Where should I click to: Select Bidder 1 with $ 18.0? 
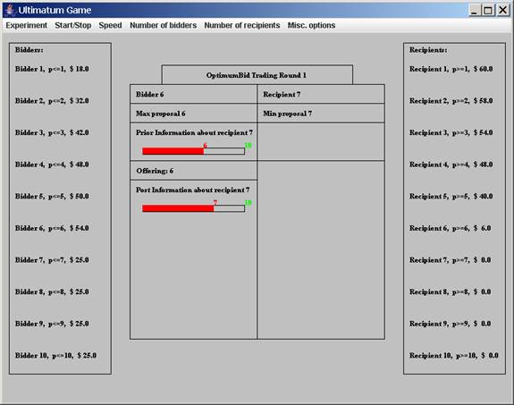(52, 69)
